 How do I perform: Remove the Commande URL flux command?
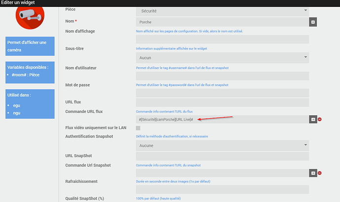(320, 119)
